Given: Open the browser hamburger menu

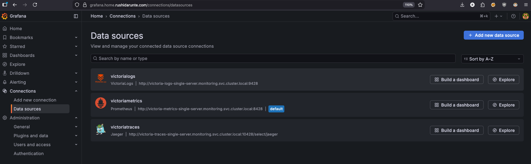Looking at the screenshot, I should click(525, 5).
